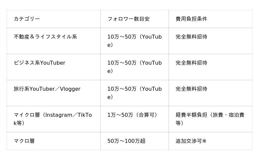Click the ※ footnote mark
The width and height of the screenshot is (265, 160).
[204, 141]
